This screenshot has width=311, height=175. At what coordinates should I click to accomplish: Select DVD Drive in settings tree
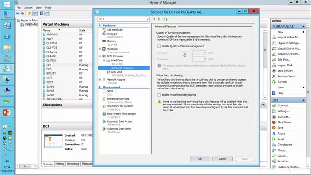point(117,72)
